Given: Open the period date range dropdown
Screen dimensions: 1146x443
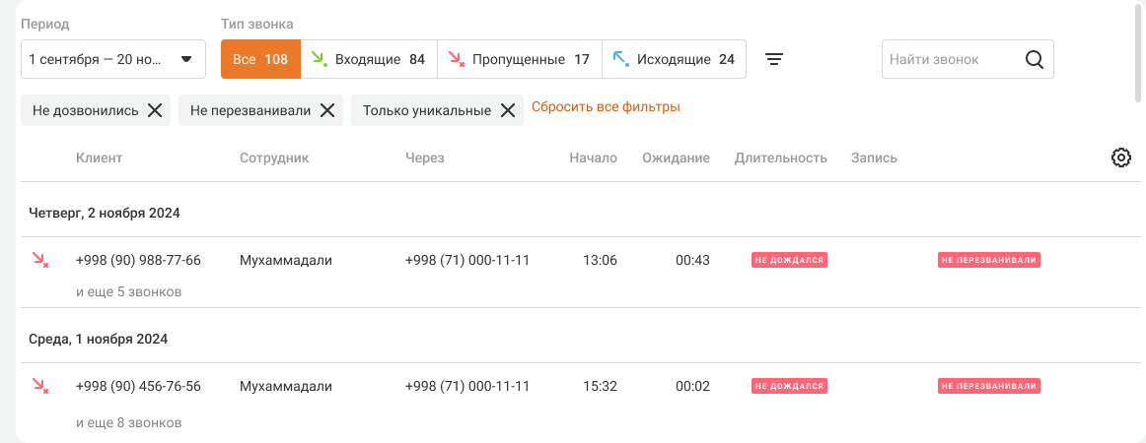Looking at the screenshot, I should [112, 59].
